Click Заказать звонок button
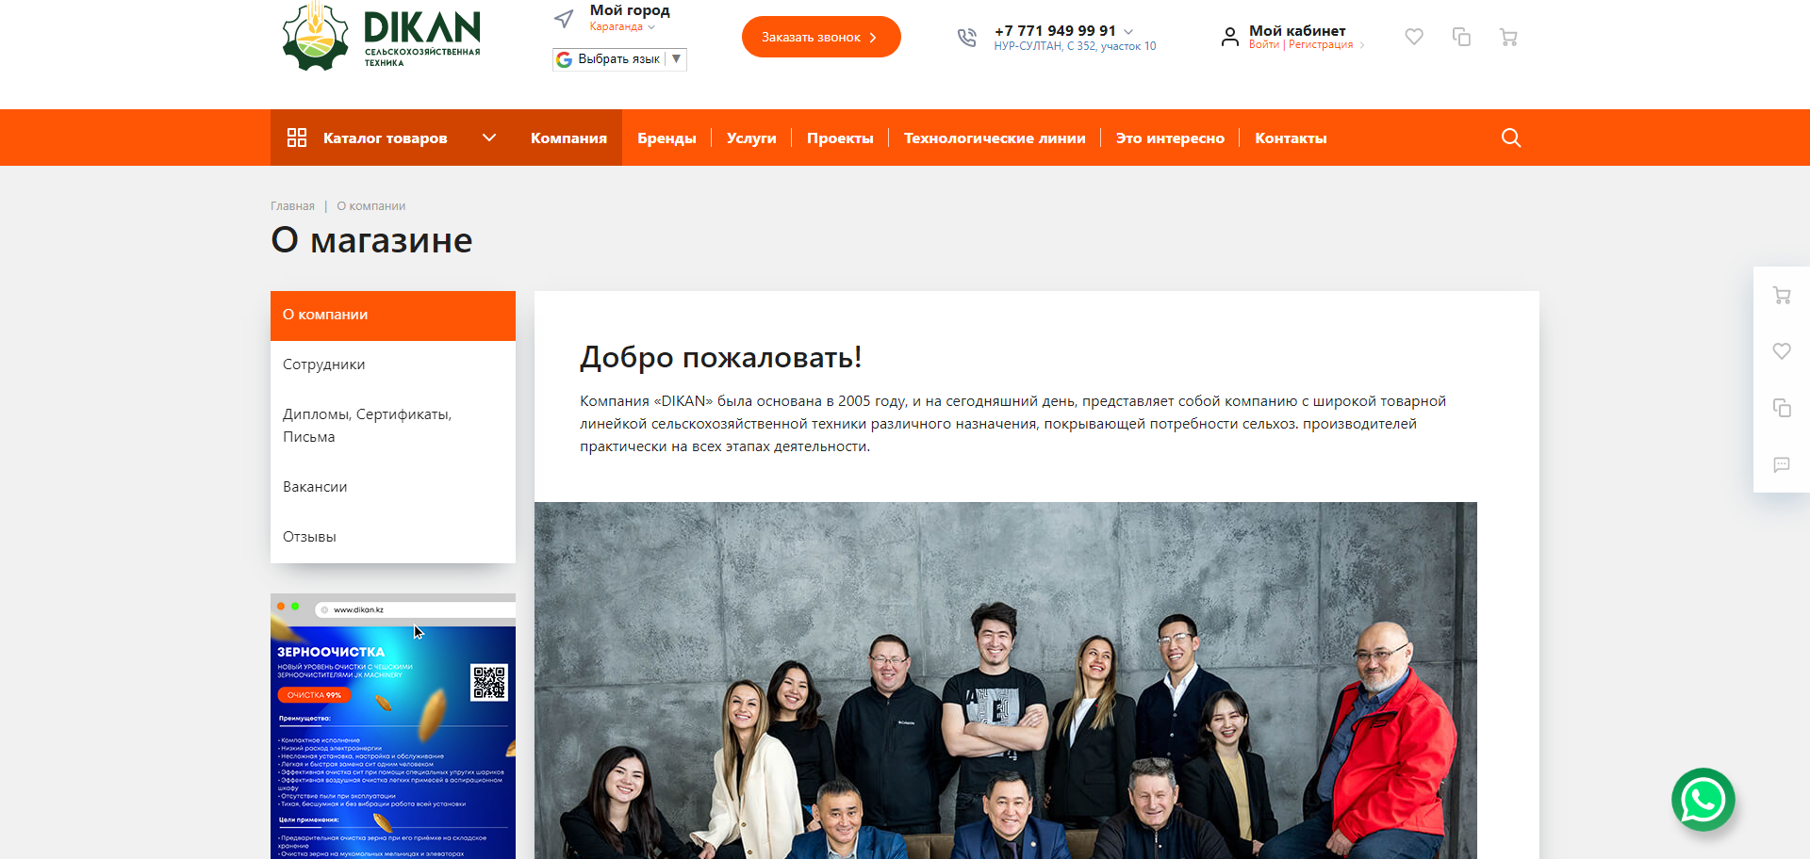Viewport: 1810px width, 859px height. [x=821, y=37]
